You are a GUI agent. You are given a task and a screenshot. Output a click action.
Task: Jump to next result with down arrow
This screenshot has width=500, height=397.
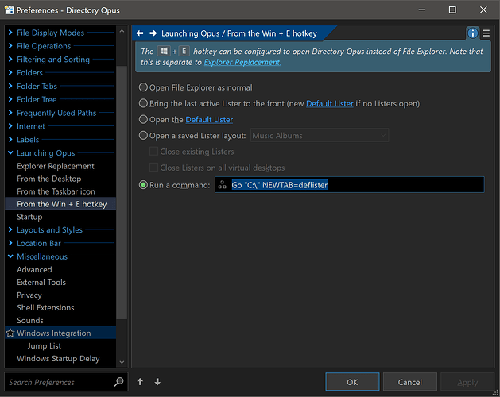[157, 381]
